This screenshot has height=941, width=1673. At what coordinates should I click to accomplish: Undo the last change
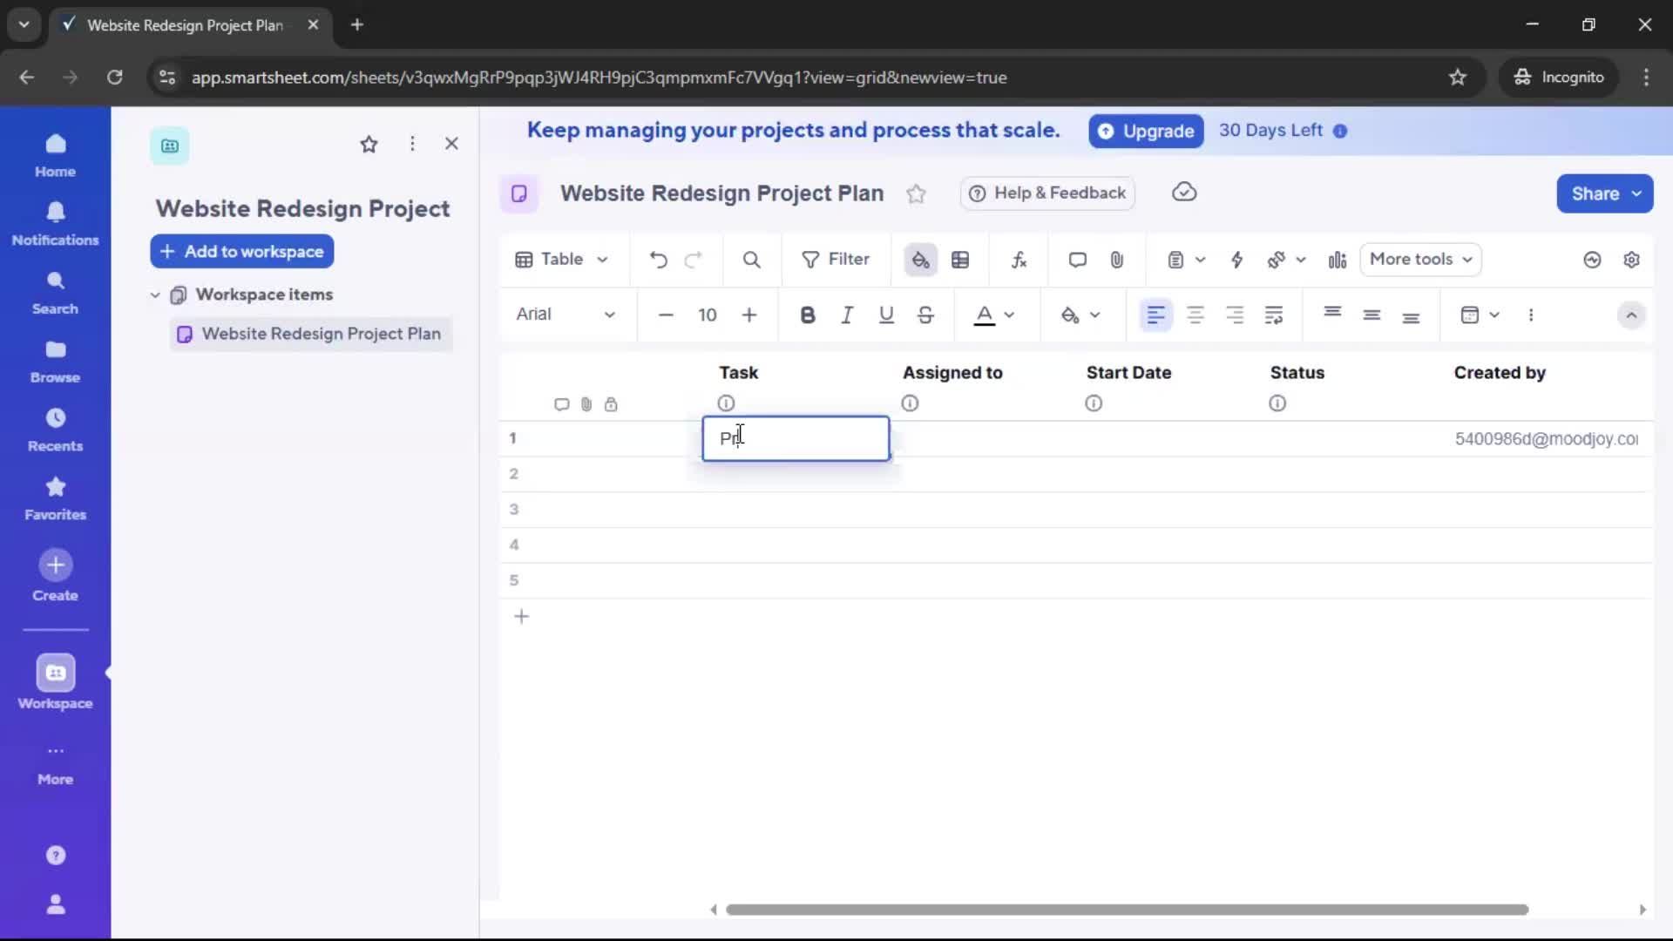[x=658, y=260]
